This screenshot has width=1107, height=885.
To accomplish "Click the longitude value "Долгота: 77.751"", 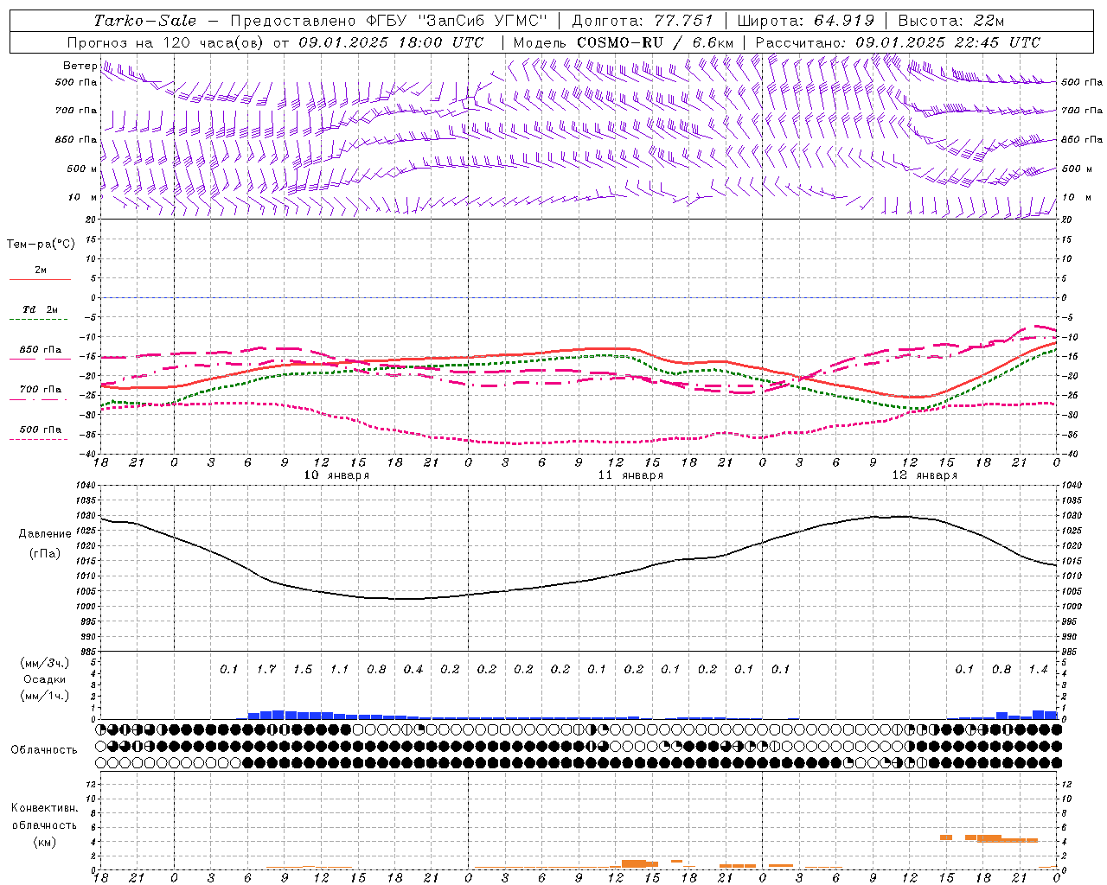I will pyautogui.click(x=643, y=21).
